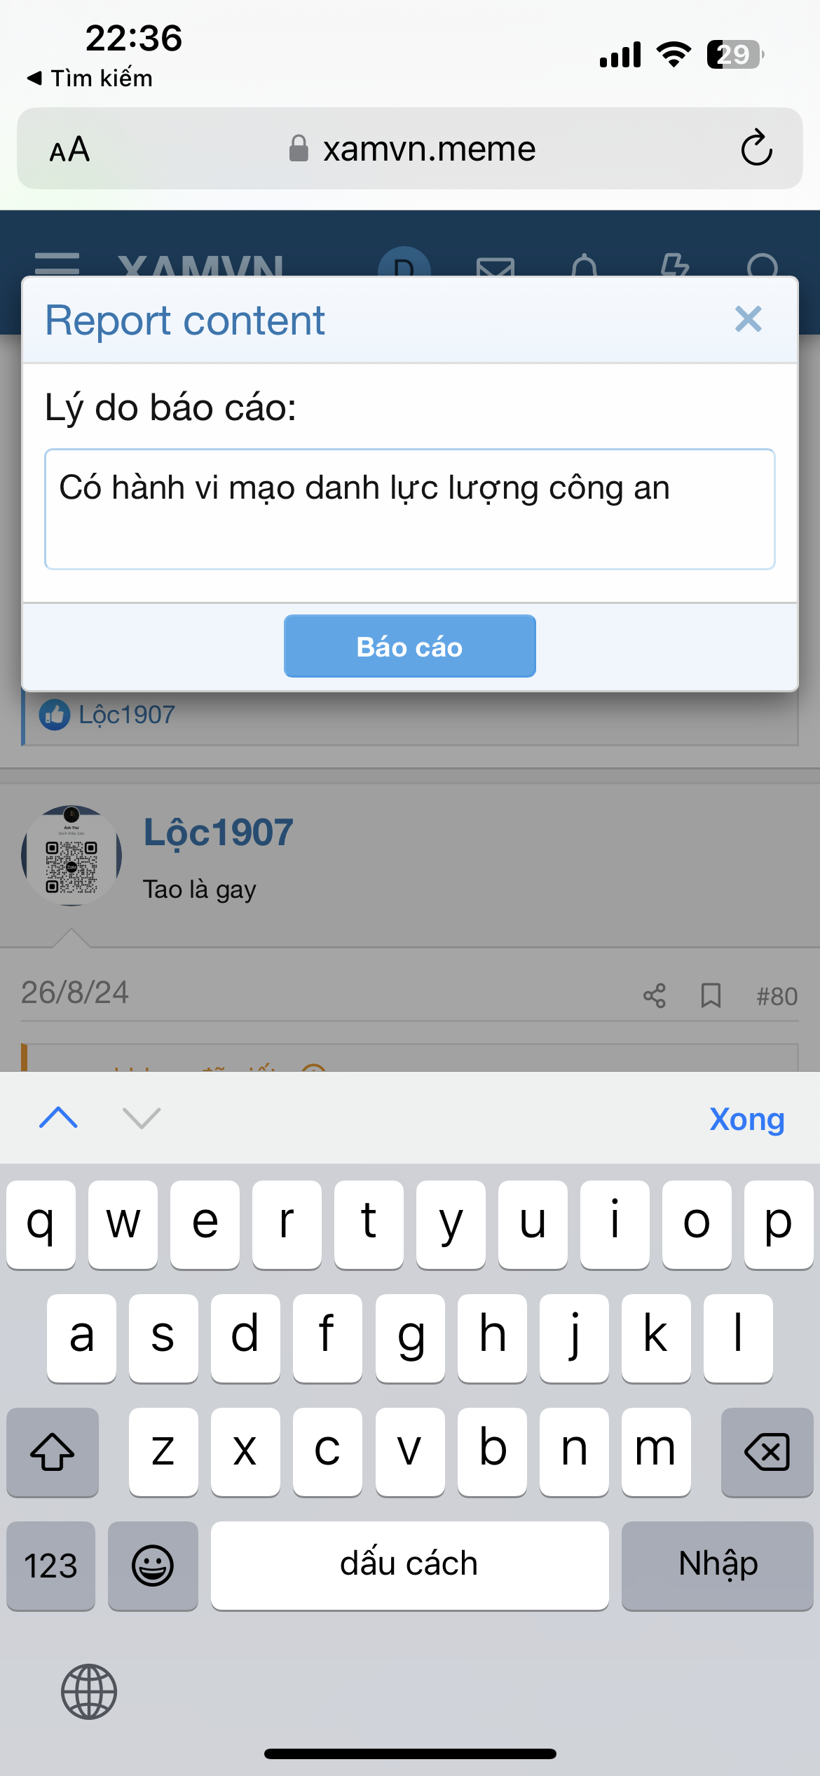820x1776 pixels.
Task: Click the report reason text field
Action: point(410,509)
